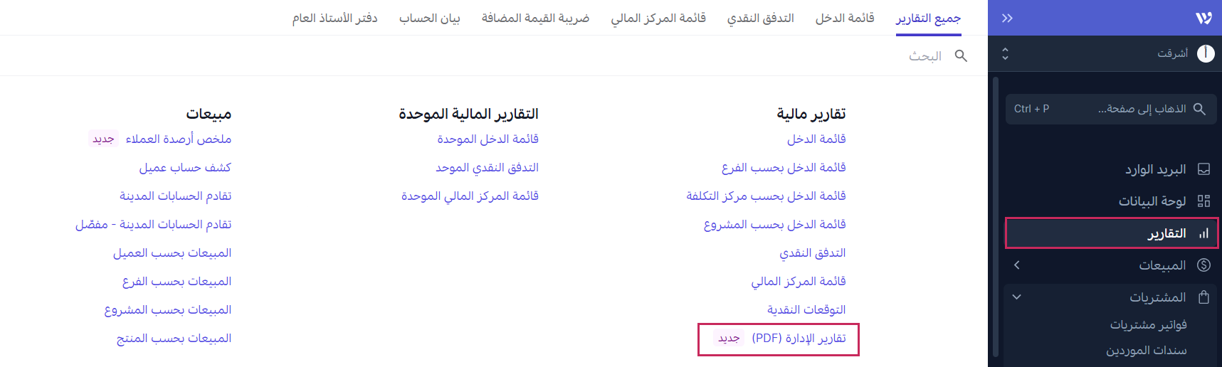Click the search magnifier icon in reports
Screen dimensions: 1222x367
click(x=961, y=55)
